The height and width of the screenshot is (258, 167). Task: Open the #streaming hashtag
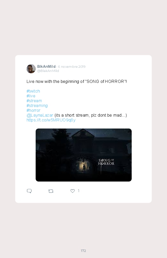(37, 105)
